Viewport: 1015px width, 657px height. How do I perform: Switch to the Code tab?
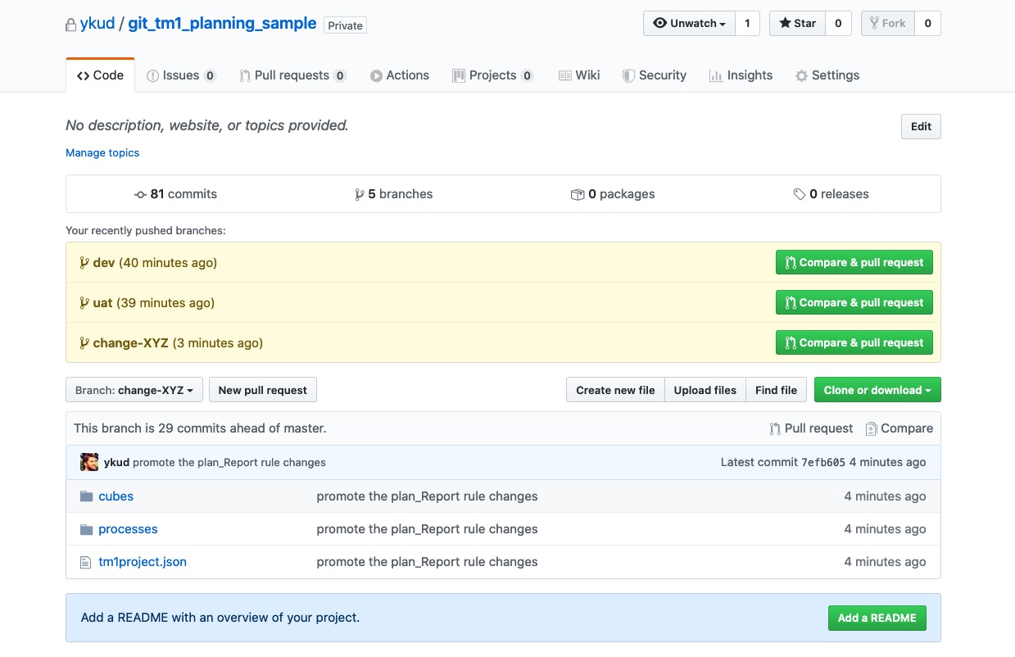pos(100,75)
